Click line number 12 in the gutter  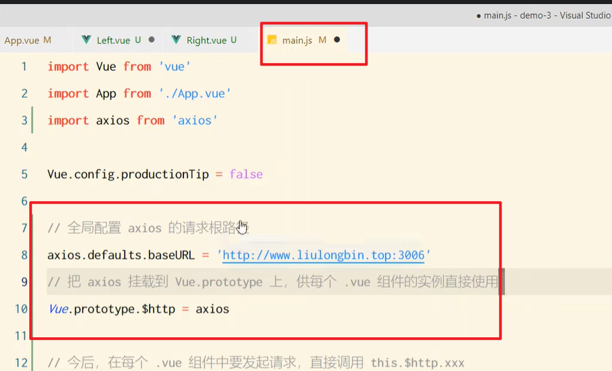click(x=21, y=363)
